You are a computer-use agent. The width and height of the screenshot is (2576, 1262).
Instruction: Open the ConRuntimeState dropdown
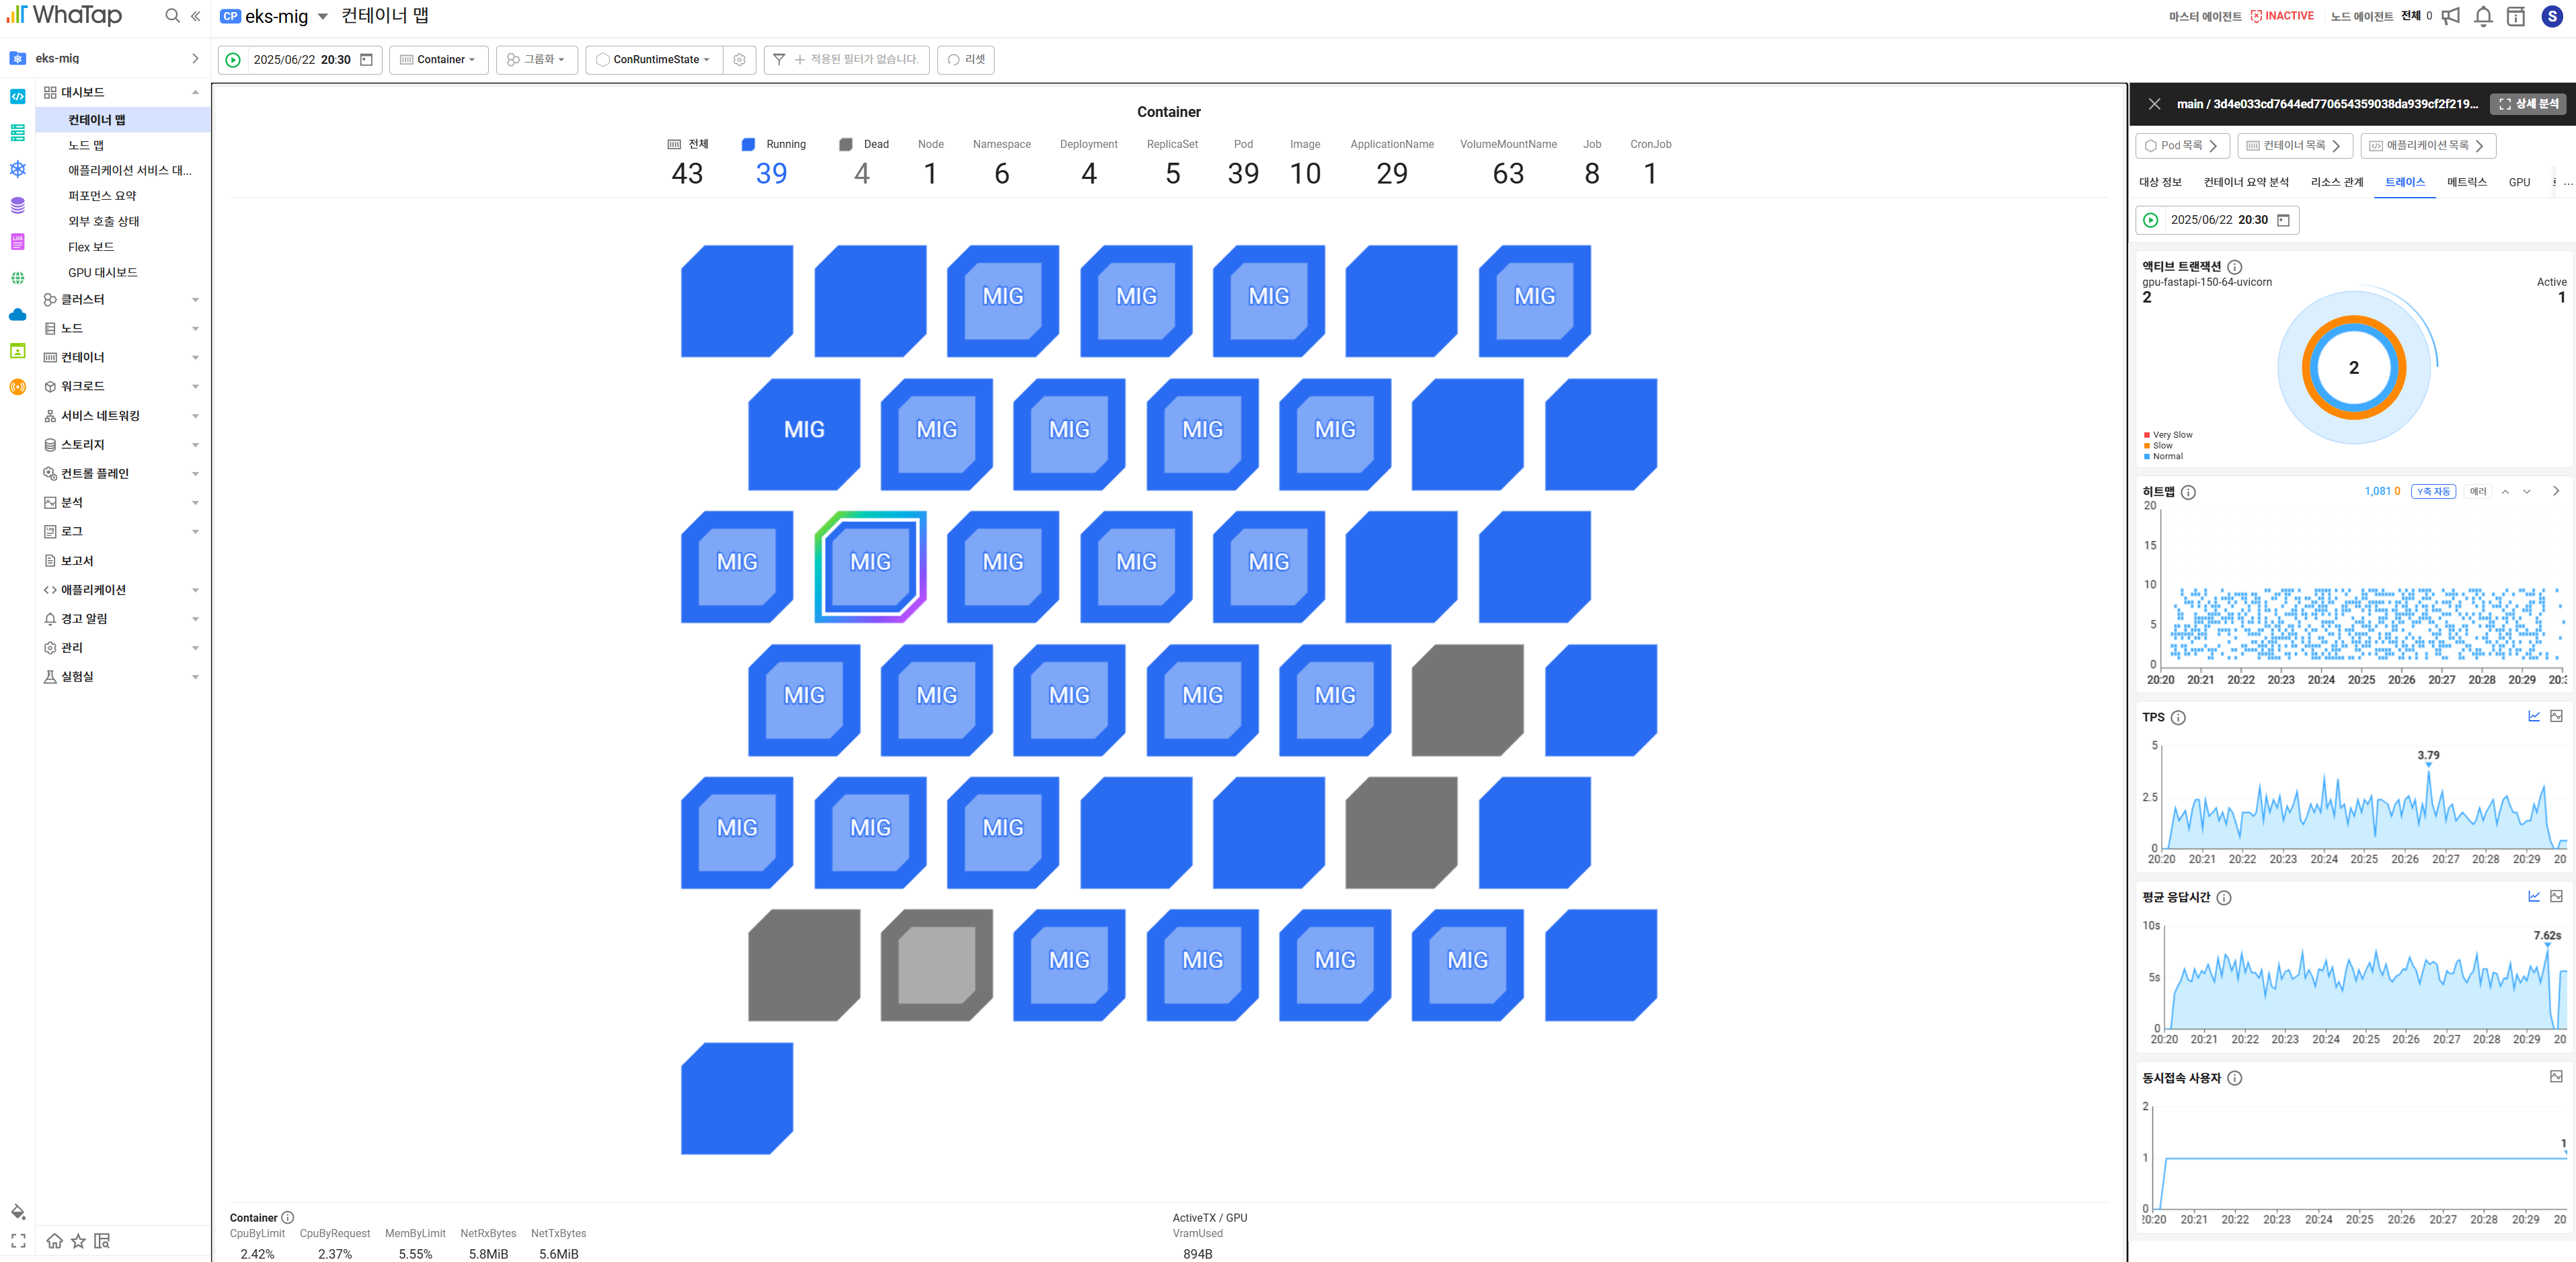click(x=654, y=60)
